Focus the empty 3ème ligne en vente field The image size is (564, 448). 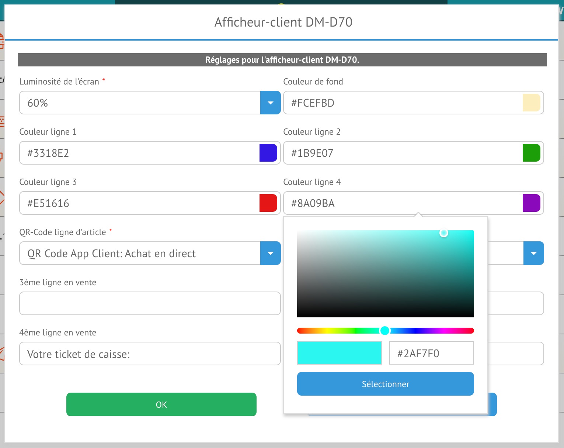[x=150, y=303]
